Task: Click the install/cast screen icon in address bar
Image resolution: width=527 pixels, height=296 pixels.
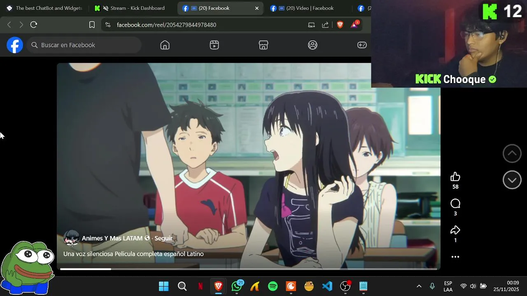Action: tap(312, 25)
